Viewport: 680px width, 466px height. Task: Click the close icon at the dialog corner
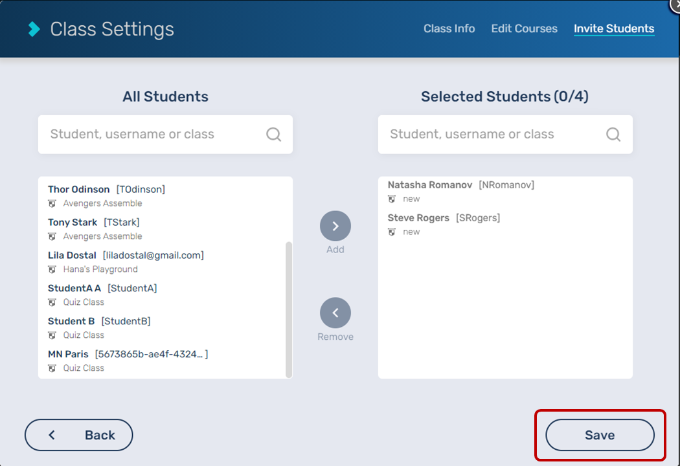(674, 4)
